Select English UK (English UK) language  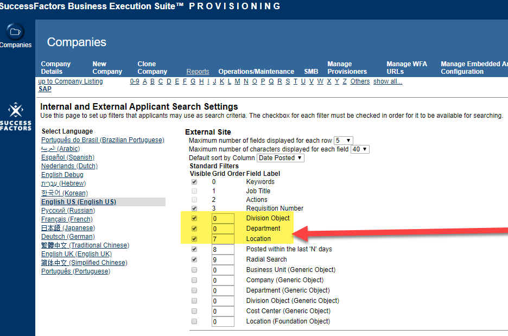[x=77, y=254]
